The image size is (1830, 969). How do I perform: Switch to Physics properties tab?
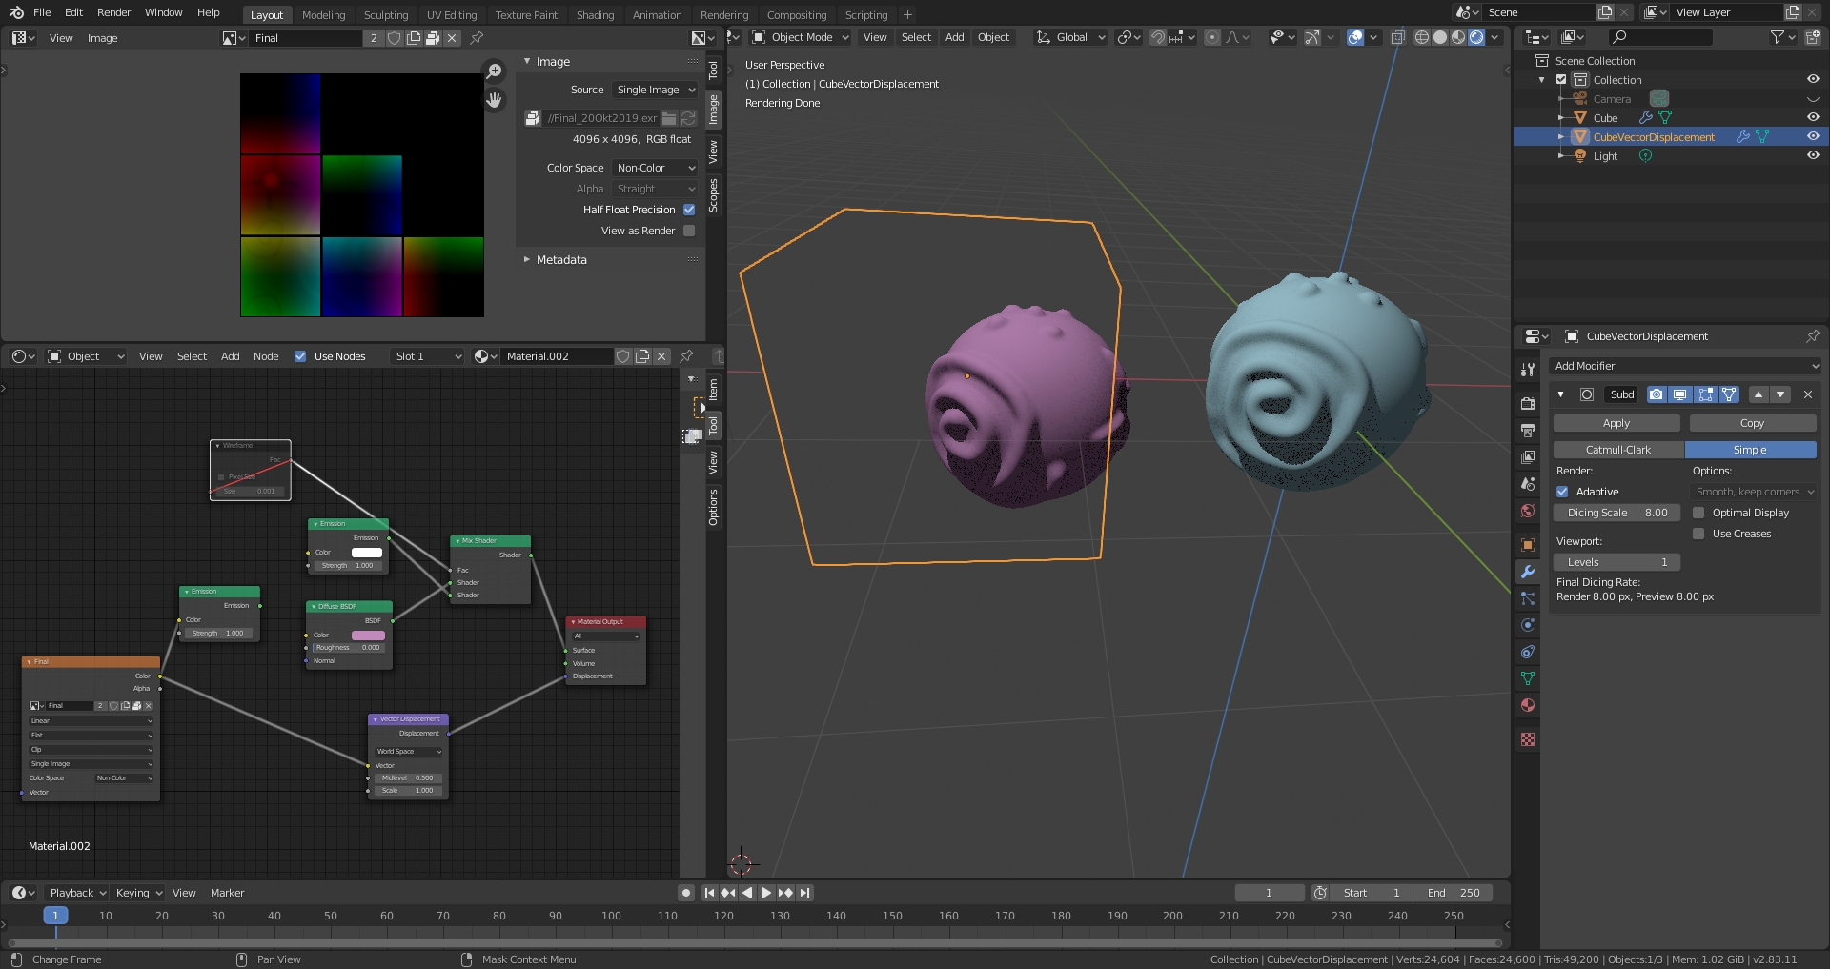(1528, 626)
